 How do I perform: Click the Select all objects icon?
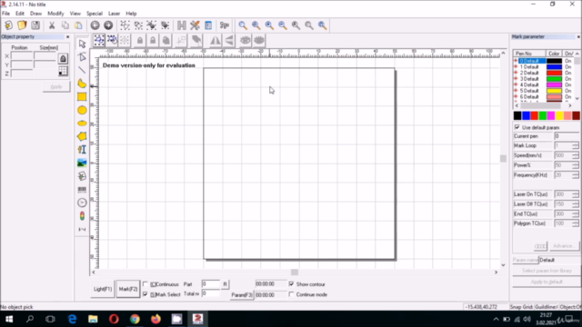coord(99,40)
